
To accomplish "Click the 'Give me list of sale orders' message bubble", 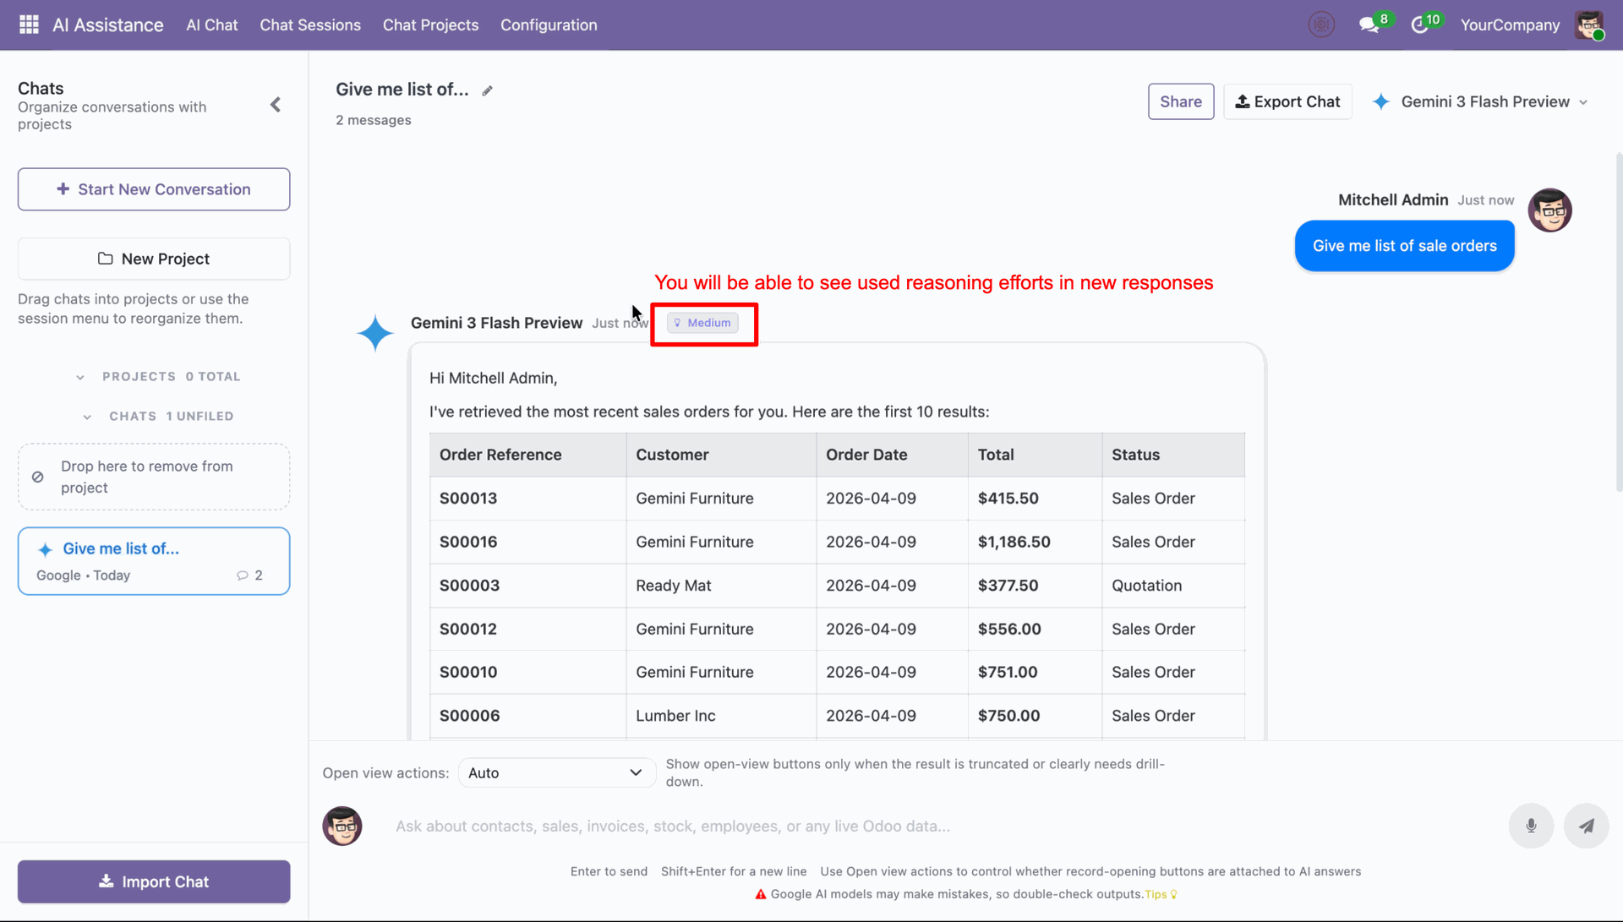I will 1404,246.
